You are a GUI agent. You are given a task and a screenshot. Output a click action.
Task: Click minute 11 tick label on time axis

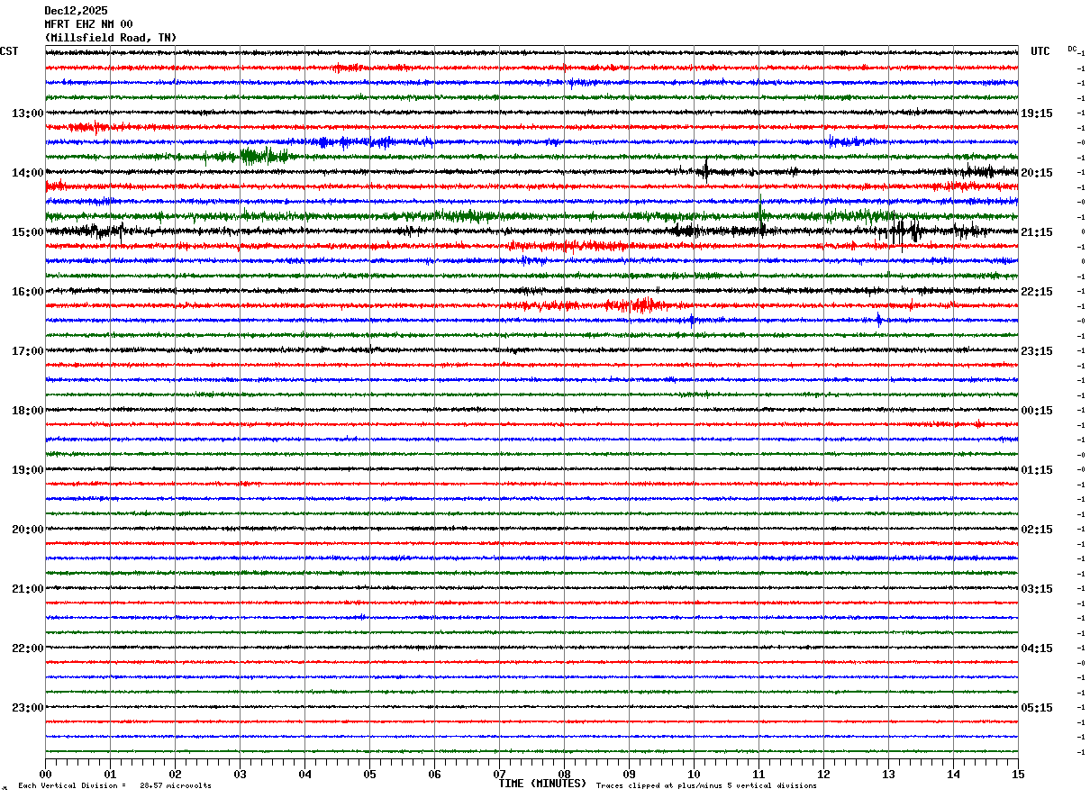click(758, 774)
